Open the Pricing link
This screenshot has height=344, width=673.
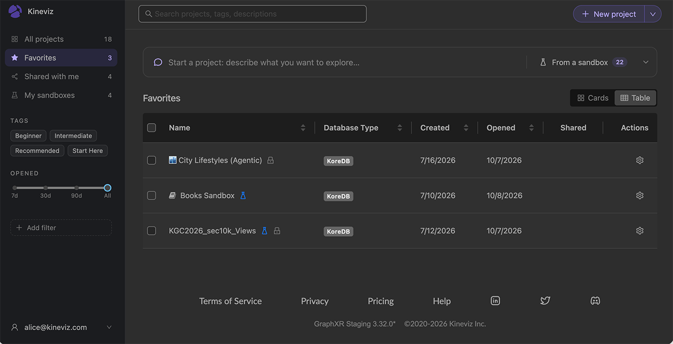(381, 301)
